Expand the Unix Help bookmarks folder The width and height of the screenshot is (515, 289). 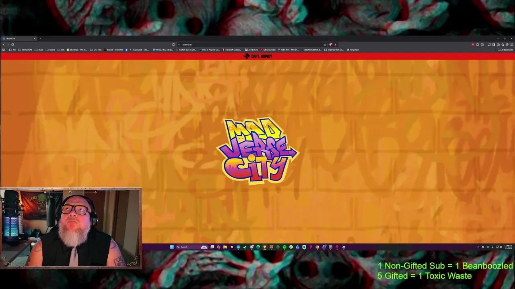96,50
